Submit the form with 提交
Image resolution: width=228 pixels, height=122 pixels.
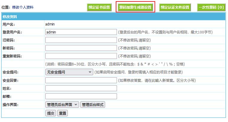click(x=51, y=113)
